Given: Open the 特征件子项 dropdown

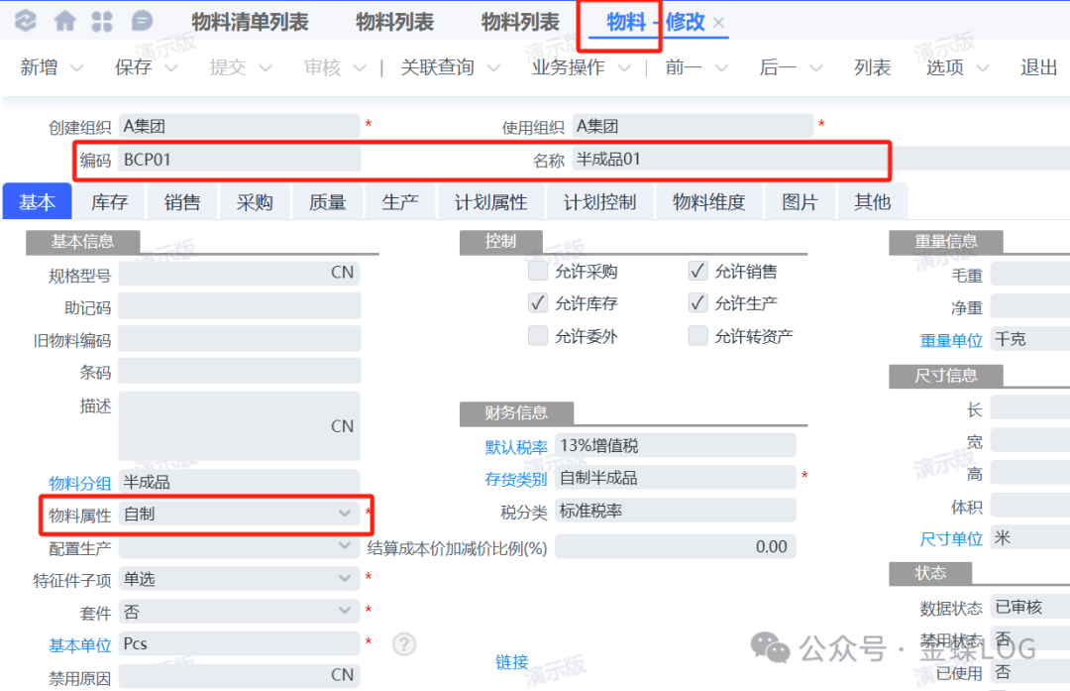Looking at the screenshot, I should (x=345, y=578).
